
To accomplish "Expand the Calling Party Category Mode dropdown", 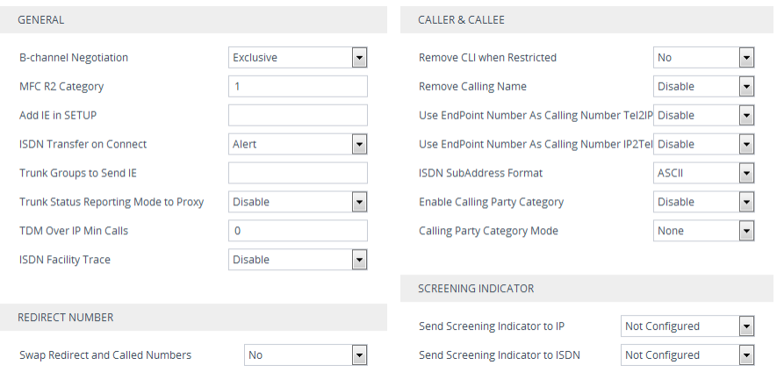I will 704,232.
